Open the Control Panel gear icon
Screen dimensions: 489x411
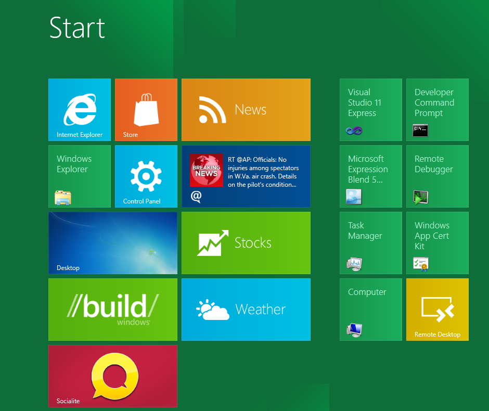(x=146, y=176)
